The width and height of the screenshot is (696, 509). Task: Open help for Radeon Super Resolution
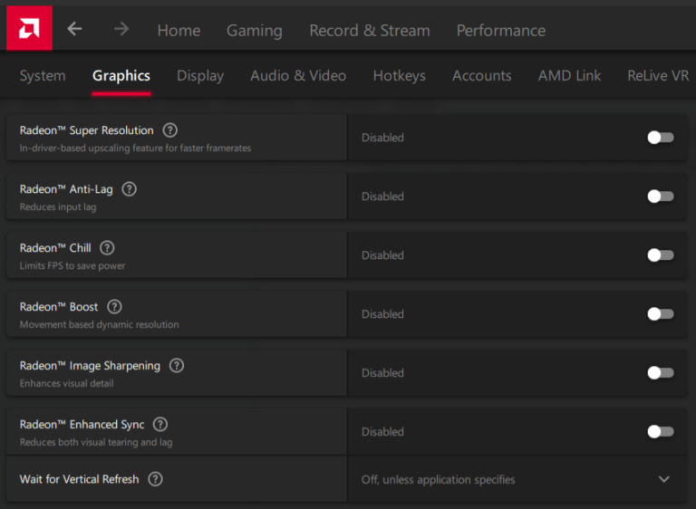pyautogui.click(x=170, y=130)
